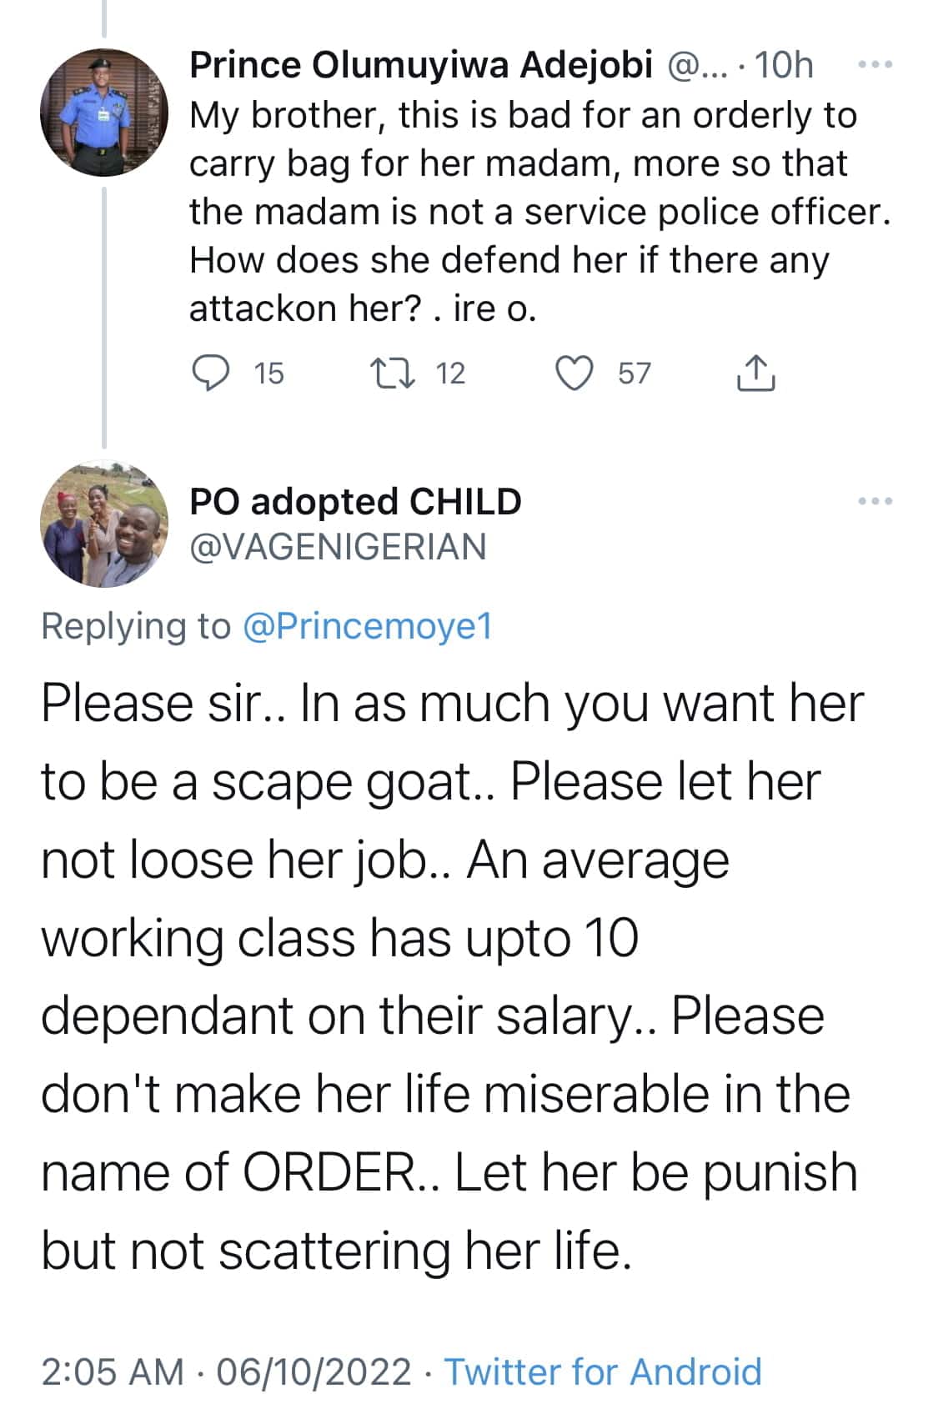
Task: Tap the share upload icon
Action: click(x=755, y=373)
